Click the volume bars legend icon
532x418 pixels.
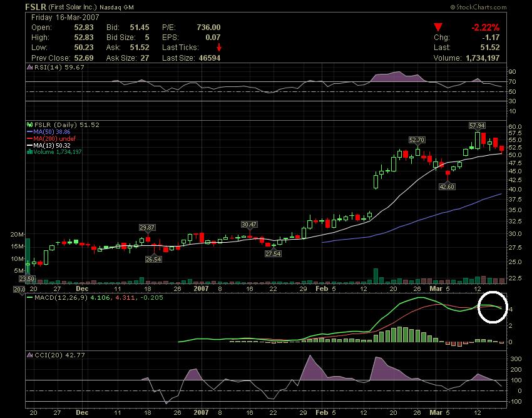pos(29,151)
